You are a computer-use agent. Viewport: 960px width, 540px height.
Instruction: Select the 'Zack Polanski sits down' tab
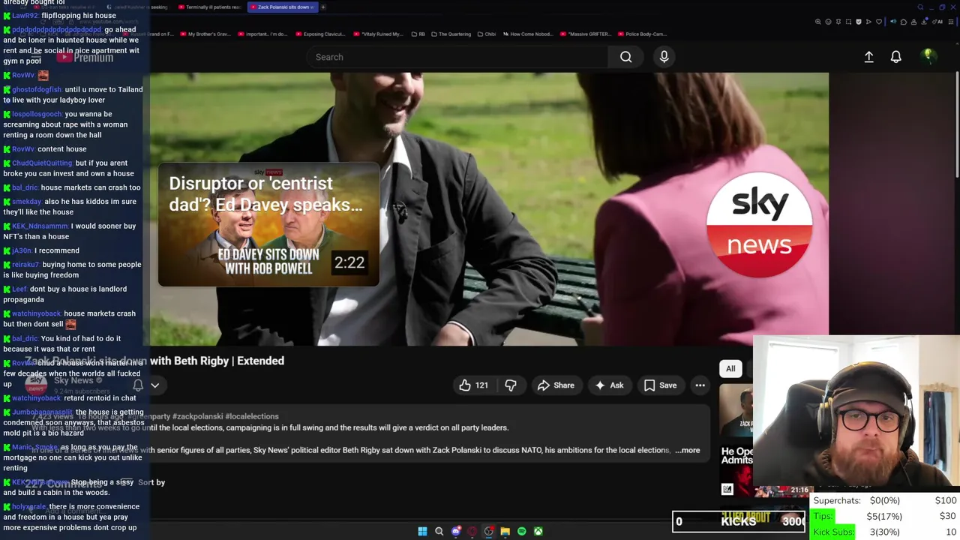[x=283, y=7]
